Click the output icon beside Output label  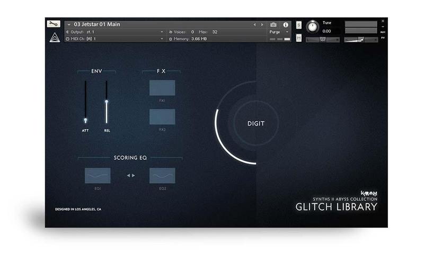tap(68, 32)
